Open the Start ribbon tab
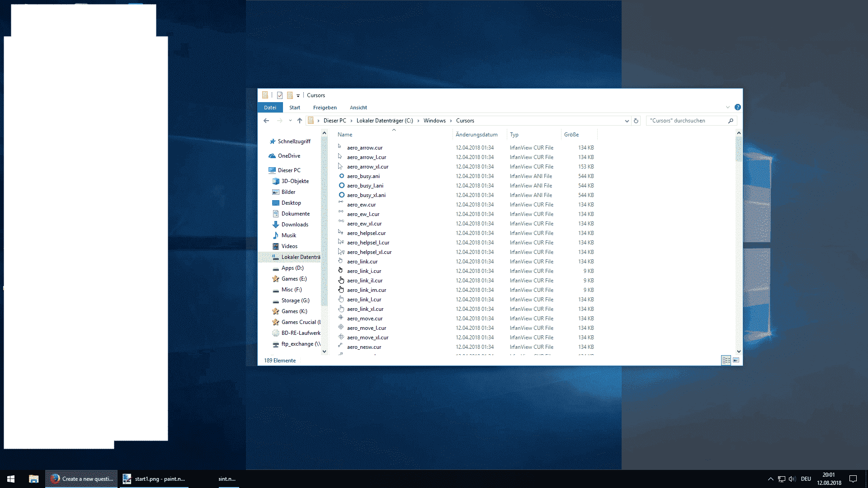Screen dimensions: 868x488 pyautogui.click(x=295, y=108)
